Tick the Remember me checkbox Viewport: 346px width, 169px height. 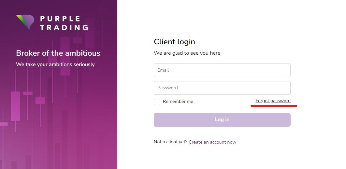[157, 102]
